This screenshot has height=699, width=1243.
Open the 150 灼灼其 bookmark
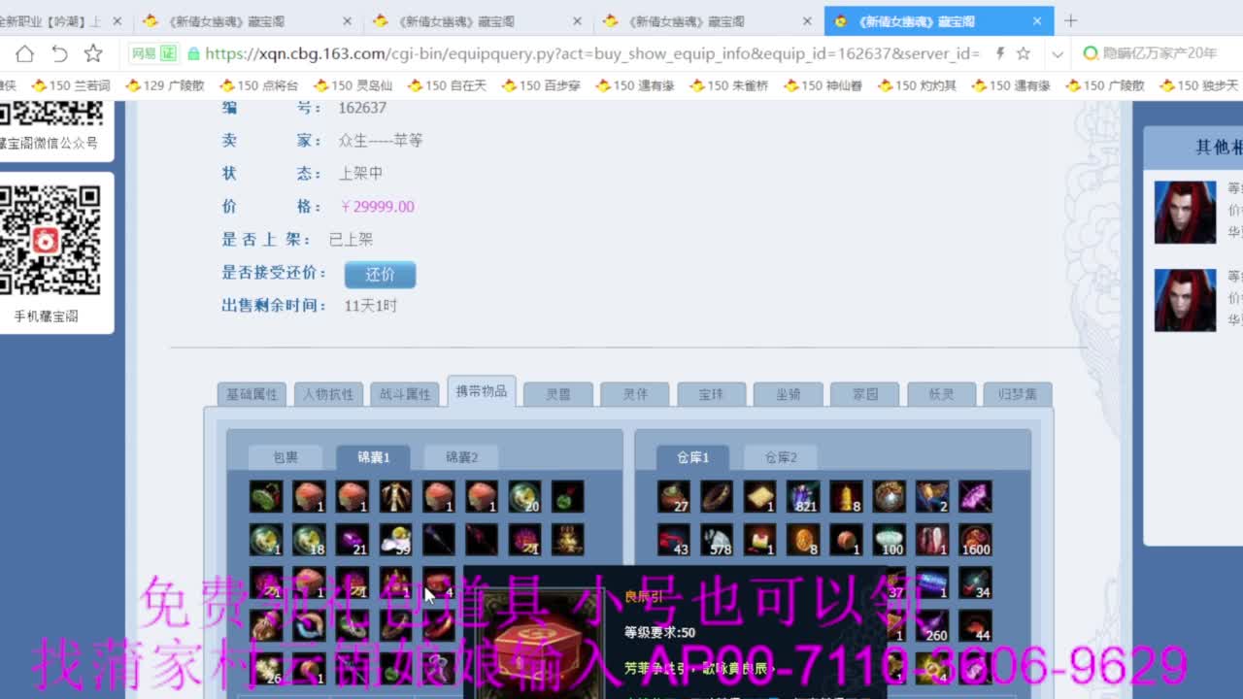click(918, 85)
